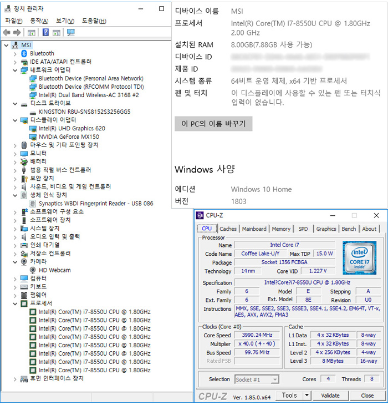Select Intel(R) Dual Band Wireless-AC 3168 #2
Image resolution: width=388 pixels, height=405 pixels.
coord(89,95)
